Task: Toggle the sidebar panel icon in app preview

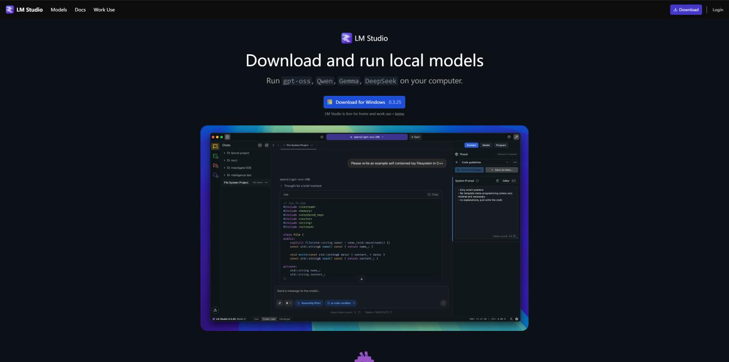Action: pos(227,137)
